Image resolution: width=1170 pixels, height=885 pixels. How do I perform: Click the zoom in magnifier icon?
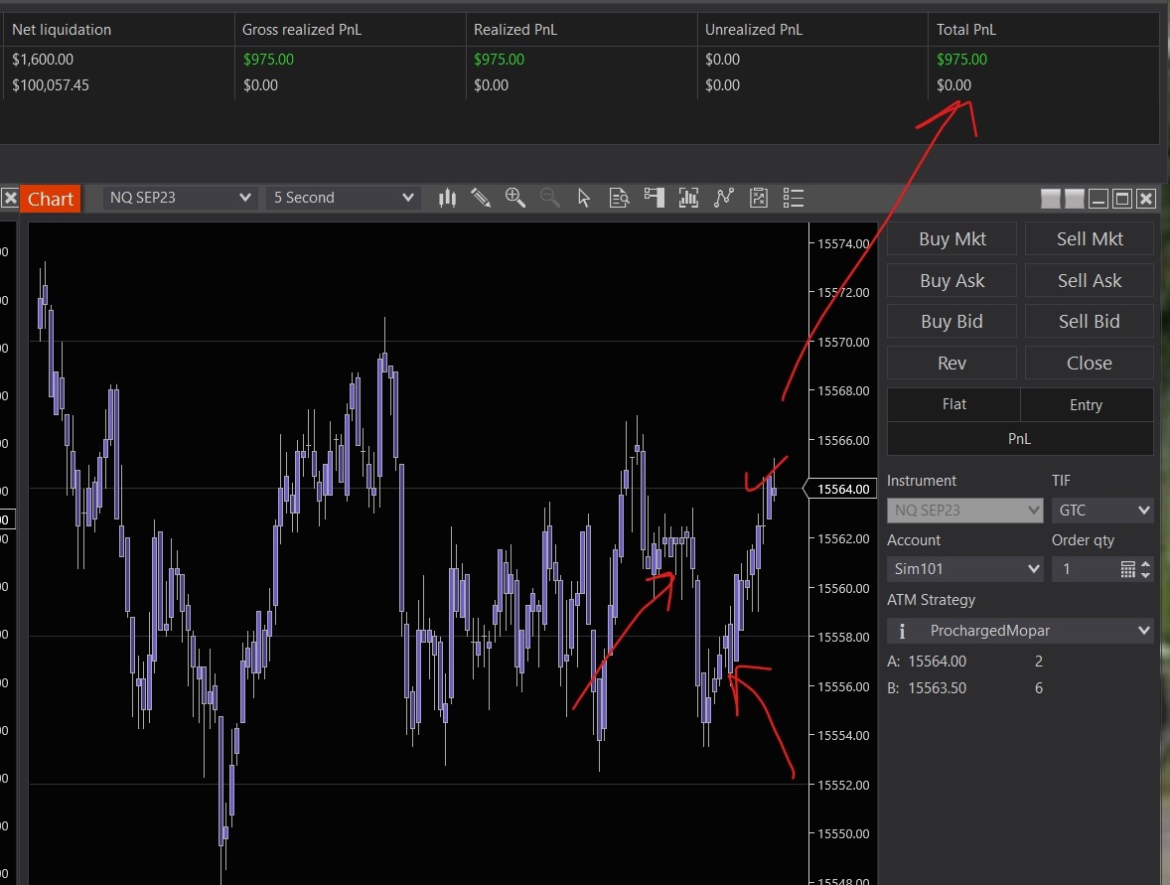[514, 198]
